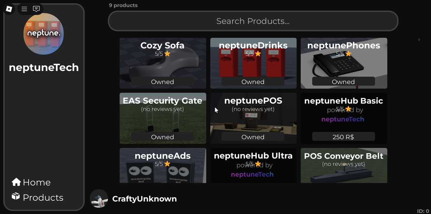
Task: Click the neptuneHub Basic rating star
Action: pos(348,109)
